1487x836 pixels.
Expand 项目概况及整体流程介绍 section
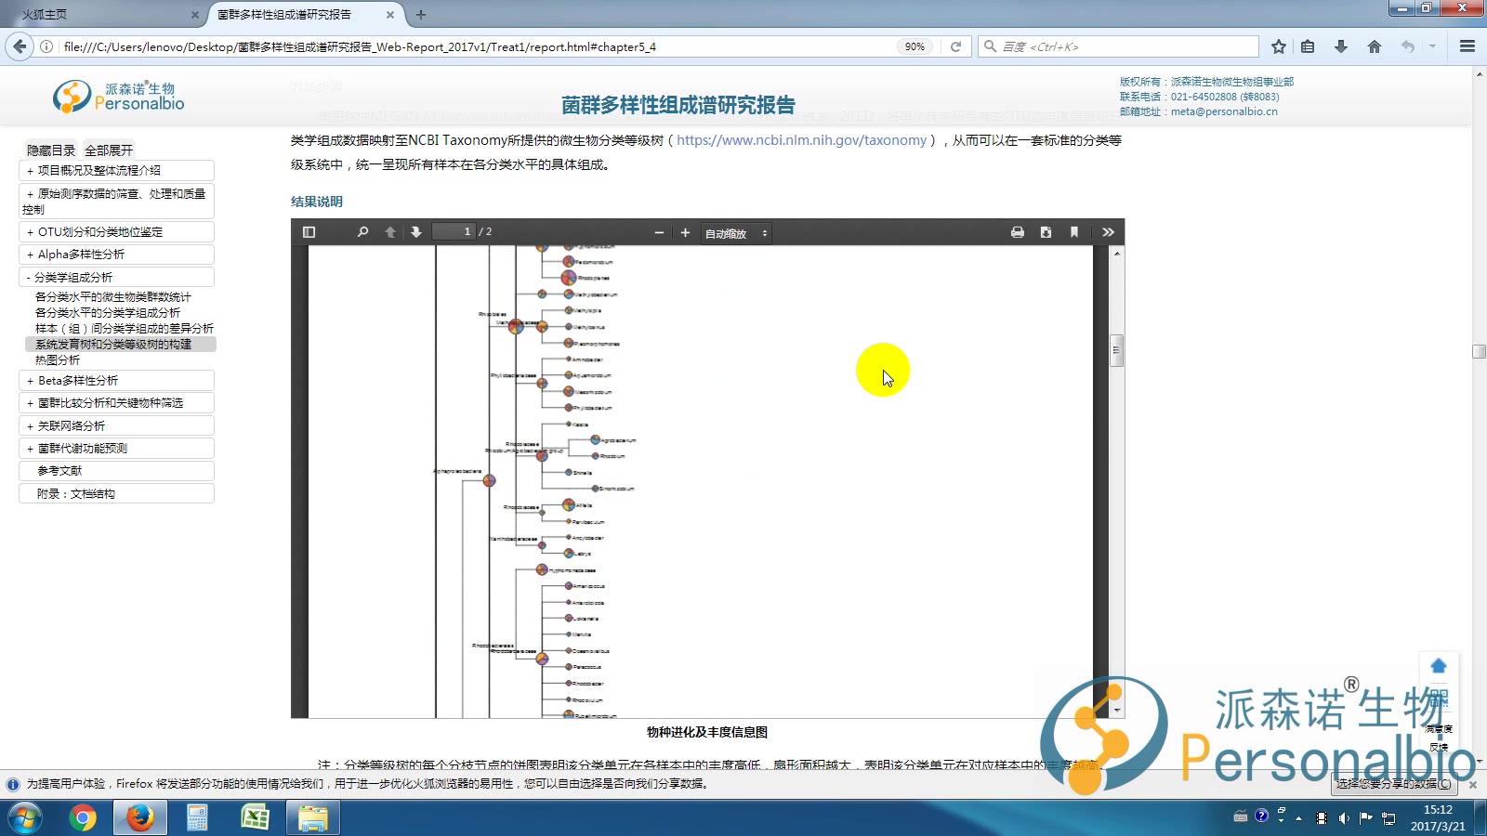pos(116,171)
